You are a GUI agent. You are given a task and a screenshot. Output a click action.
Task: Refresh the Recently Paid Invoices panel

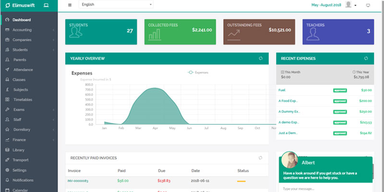click(x=261, y=157)
